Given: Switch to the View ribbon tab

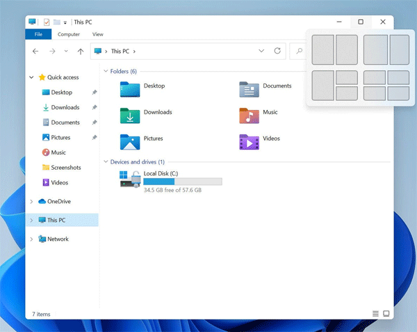Looking at the screenshot, I should click(97, 34).
